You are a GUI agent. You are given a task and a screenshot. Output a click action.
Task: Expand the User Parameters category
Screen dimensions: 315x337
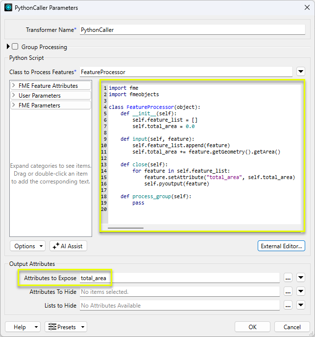14,95
